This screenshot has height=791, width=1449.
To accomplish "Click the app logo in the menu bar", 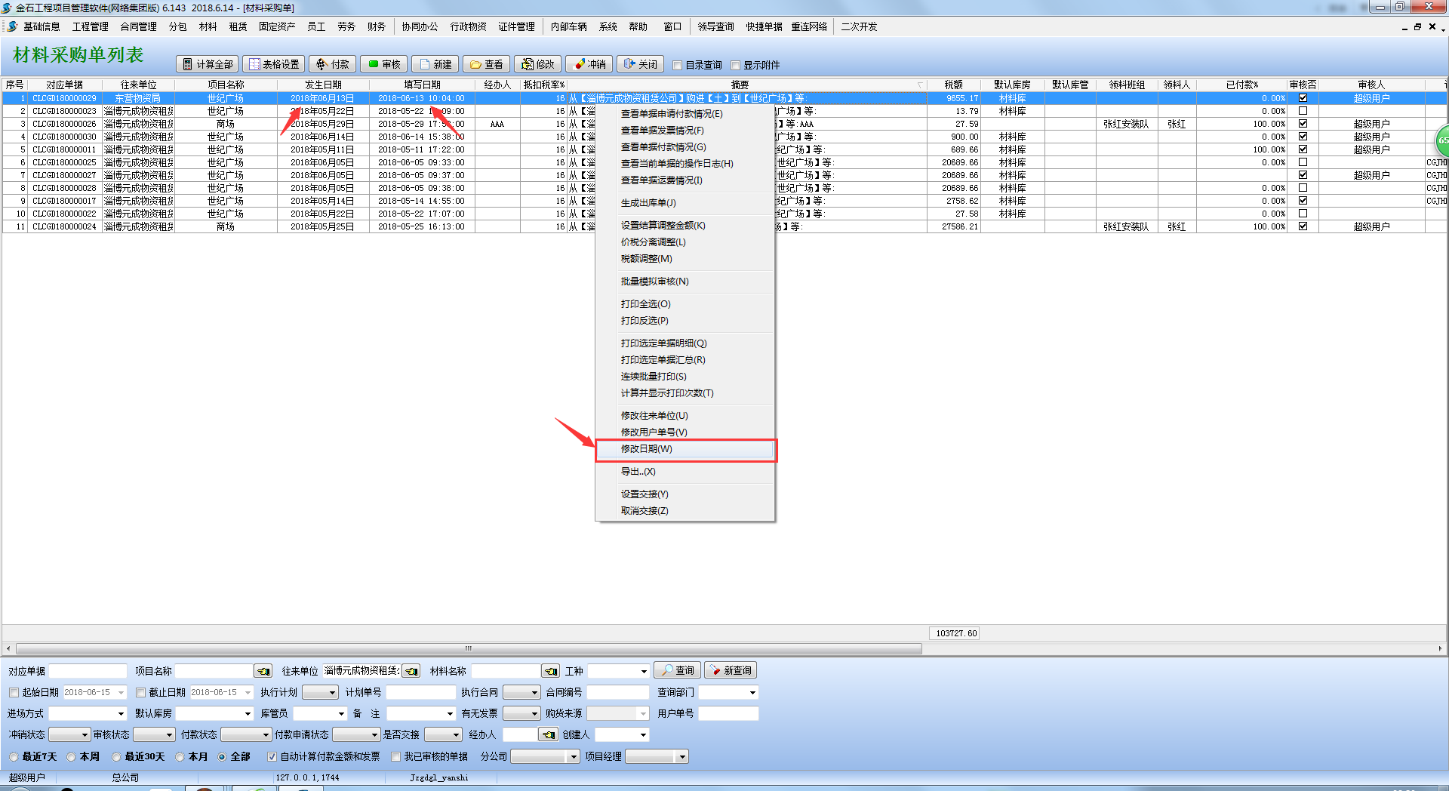I will 12,26.
